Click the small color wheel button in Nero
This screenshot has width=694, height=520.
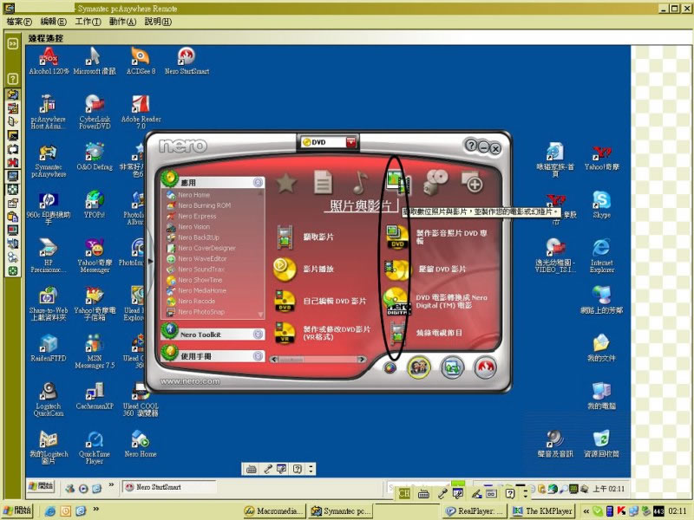click(x=390, y=367)
